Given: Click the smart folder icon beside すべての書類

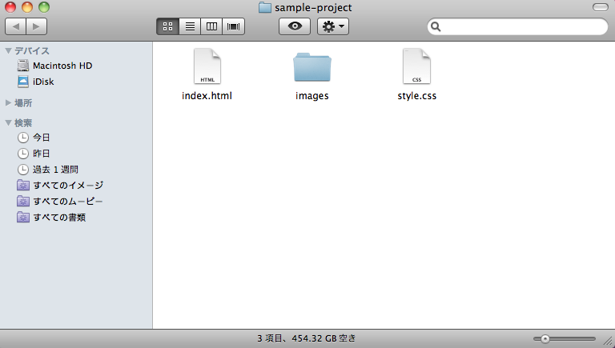Looking at the screenshot, I should [x=23, y=218].
